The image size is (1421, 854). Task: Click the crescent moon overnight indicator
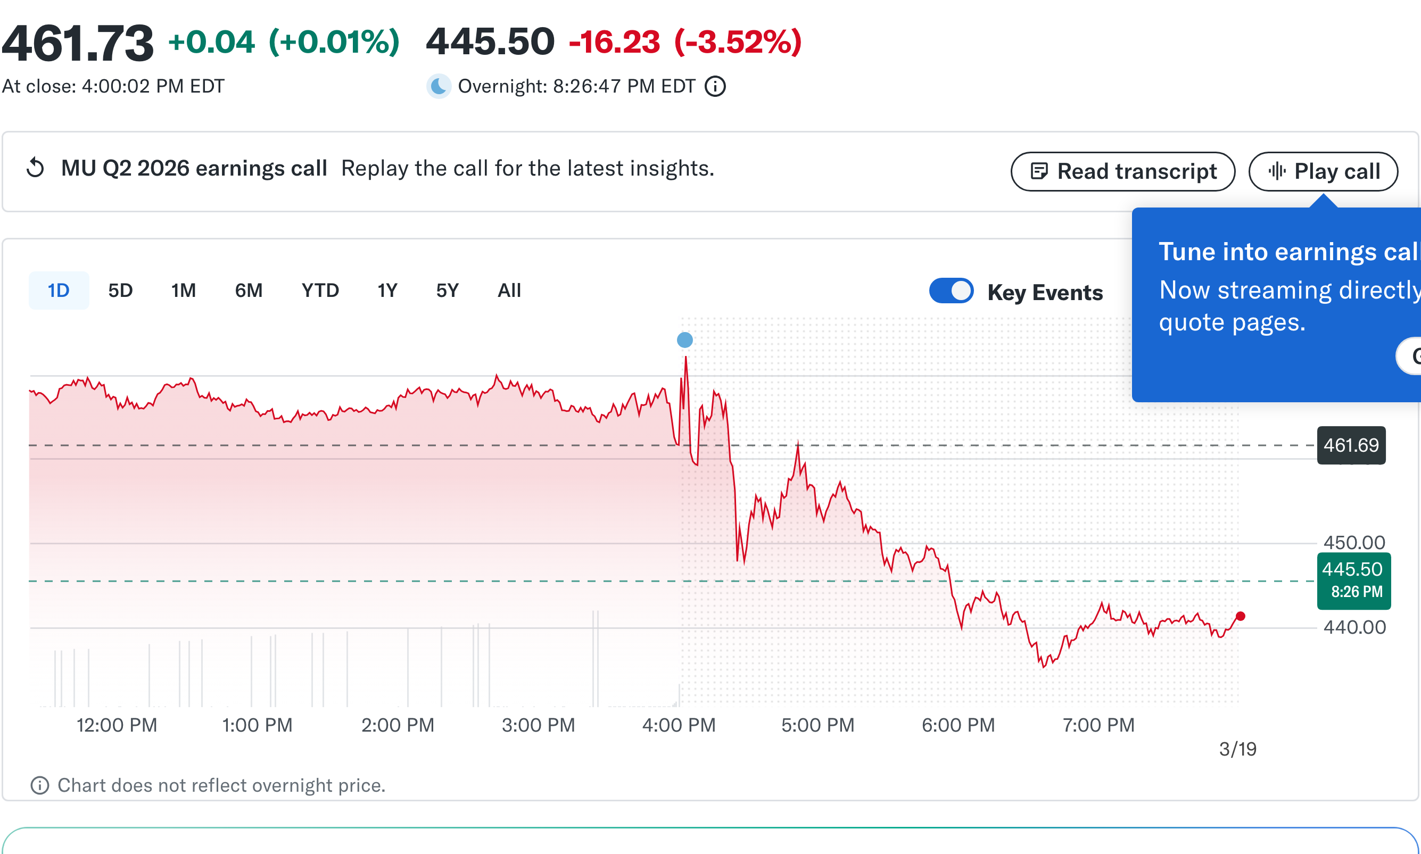[x=438, y=86]
